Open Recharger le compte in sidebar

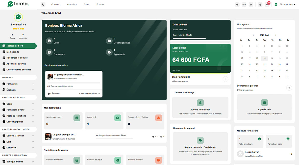click(x=17, y=58)
